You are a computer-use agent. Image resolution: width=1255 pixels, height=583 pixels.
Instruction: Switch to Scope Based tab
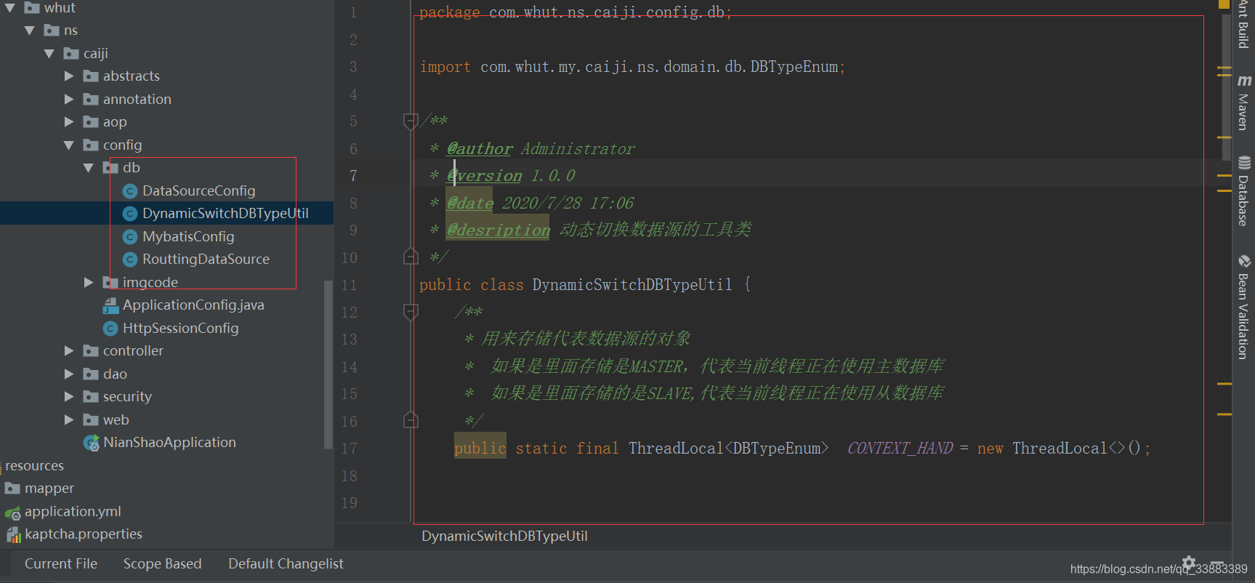coord(162,564)
